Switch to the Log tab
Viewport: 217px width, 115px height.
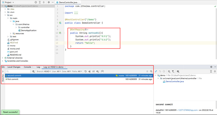coord(38,67)
